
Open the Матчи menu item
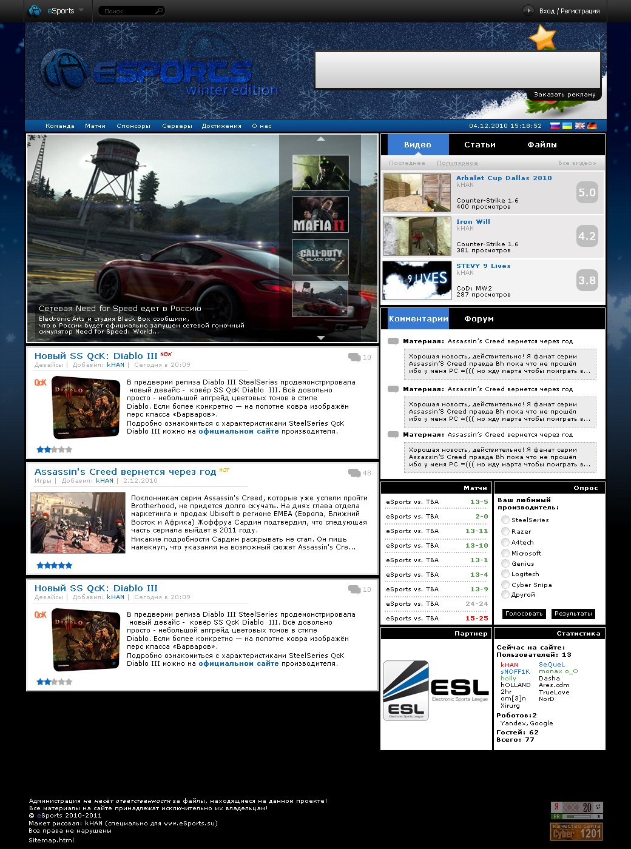click(x=95, y=126)
